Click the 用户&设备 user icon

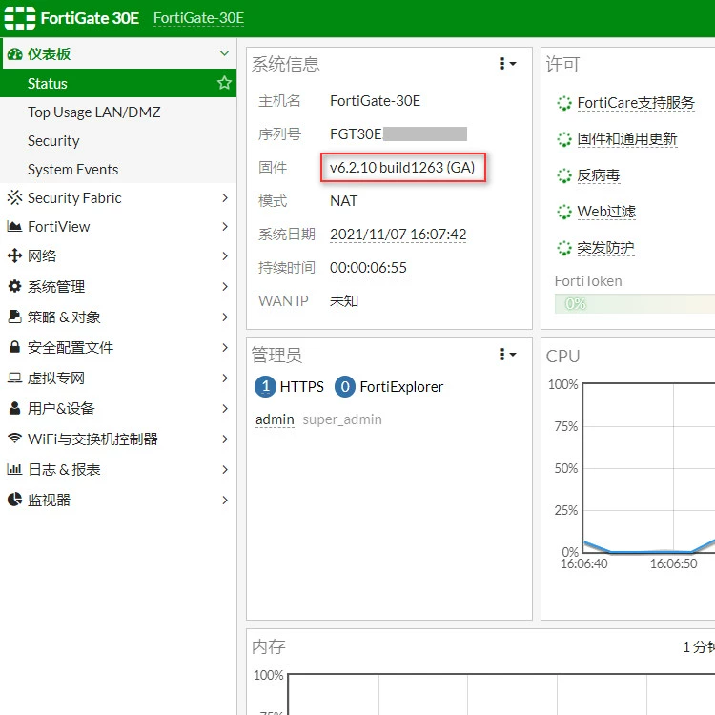point(14,408)
